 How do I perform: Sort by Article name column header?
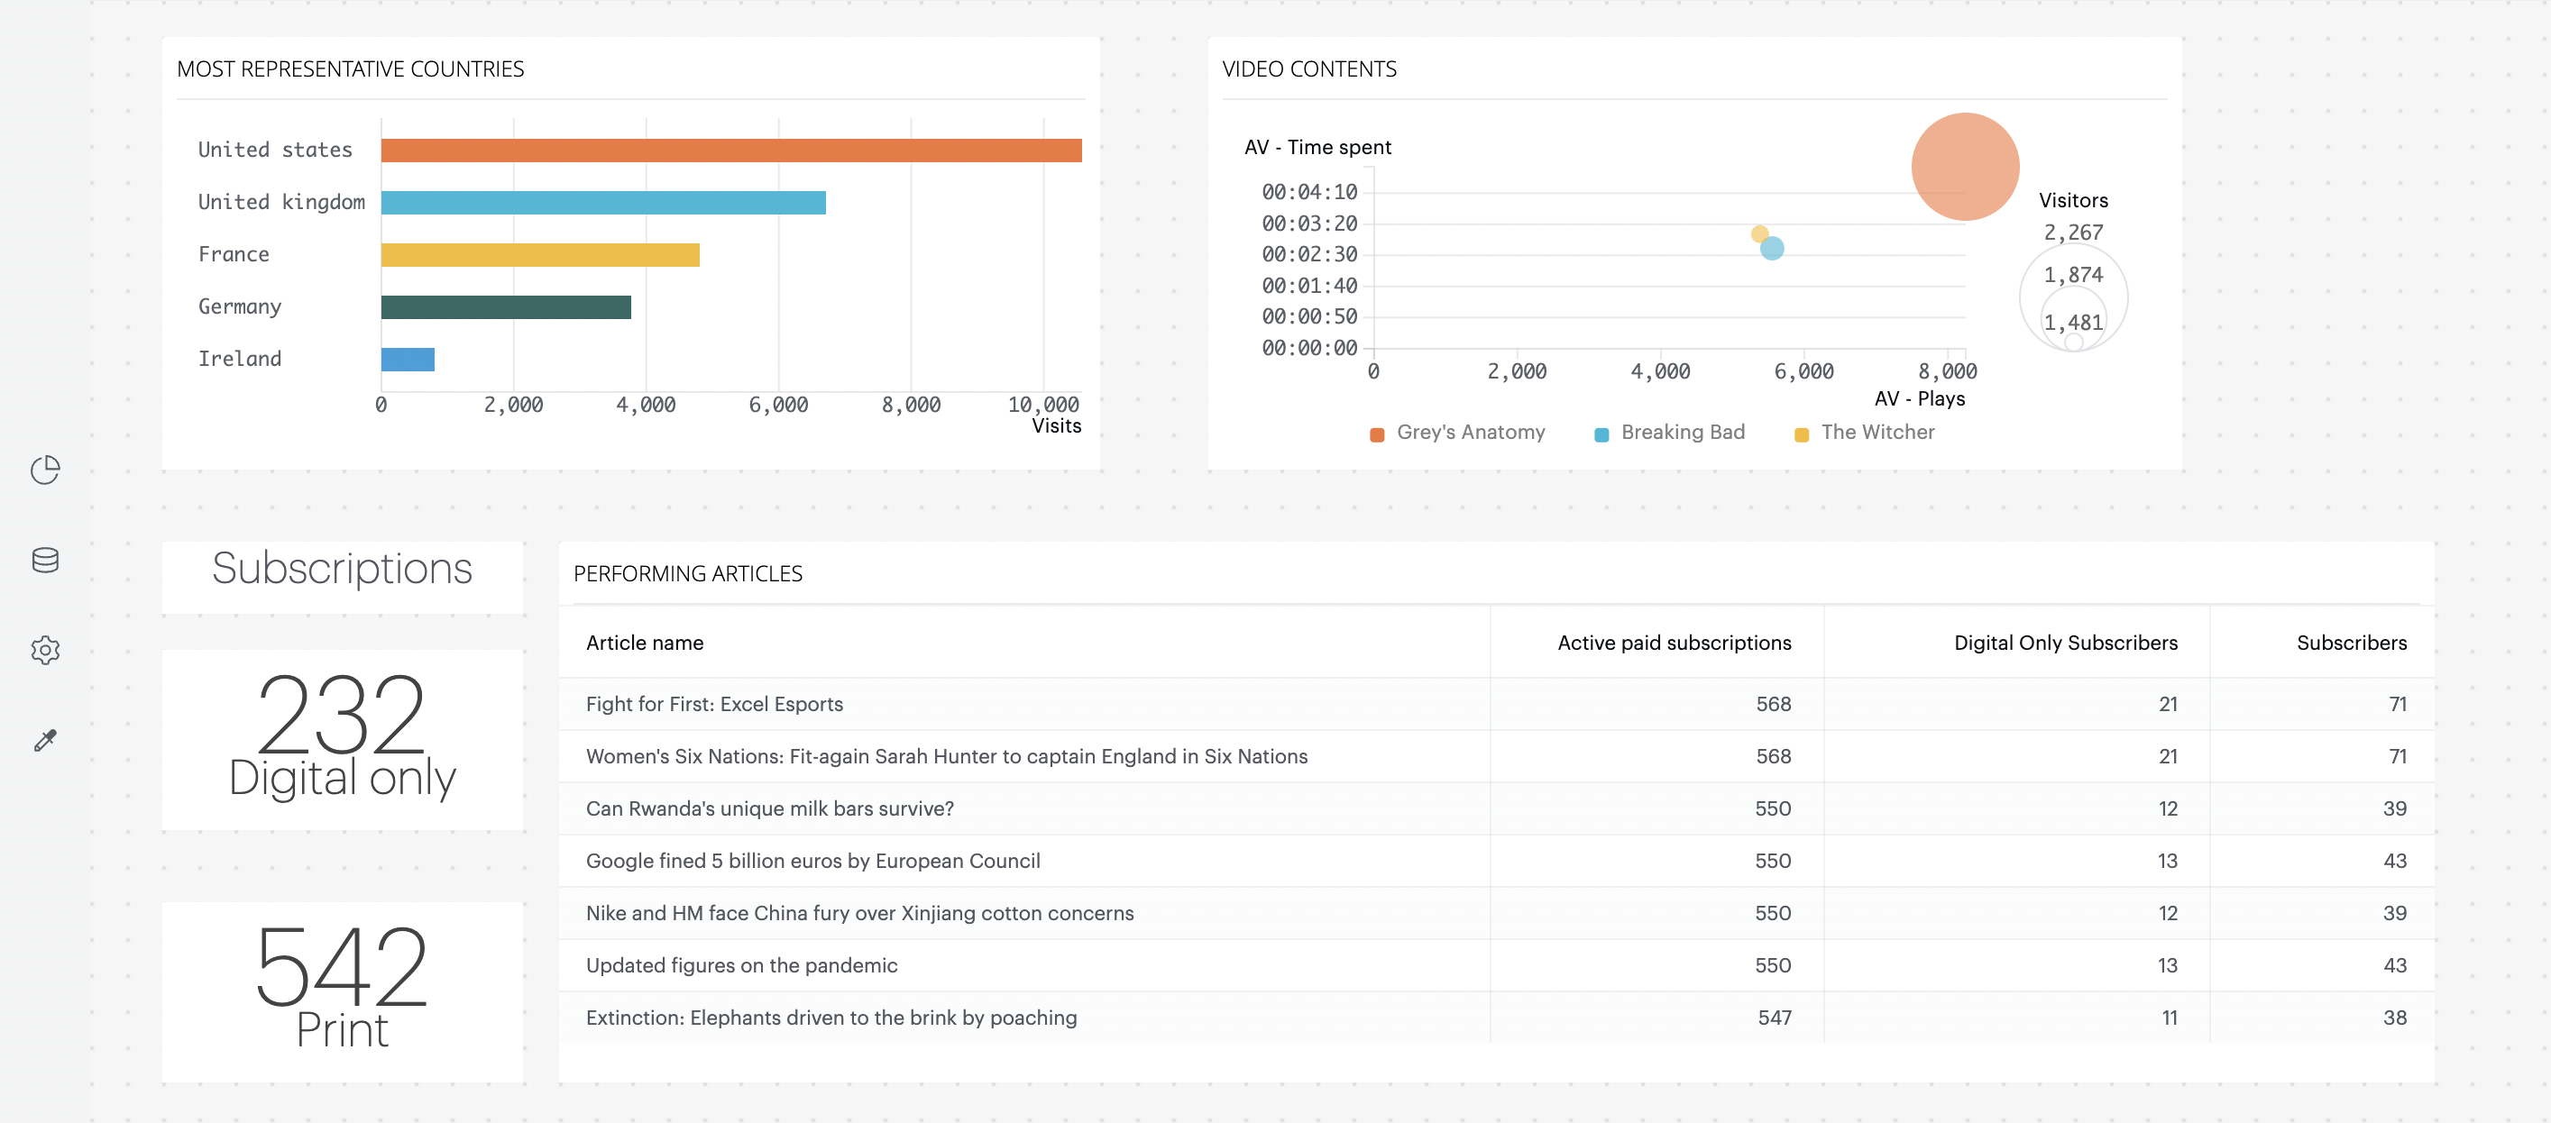pos(645,644)
